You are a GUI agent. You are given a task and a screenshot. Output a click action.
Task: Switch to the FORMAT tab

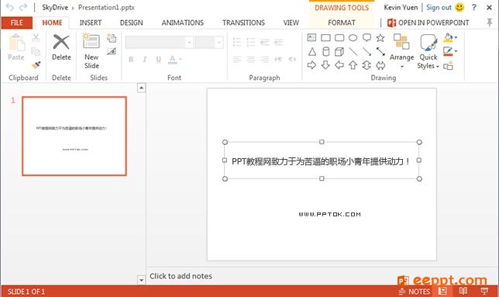pyautogui.click(x=342, y=22)
